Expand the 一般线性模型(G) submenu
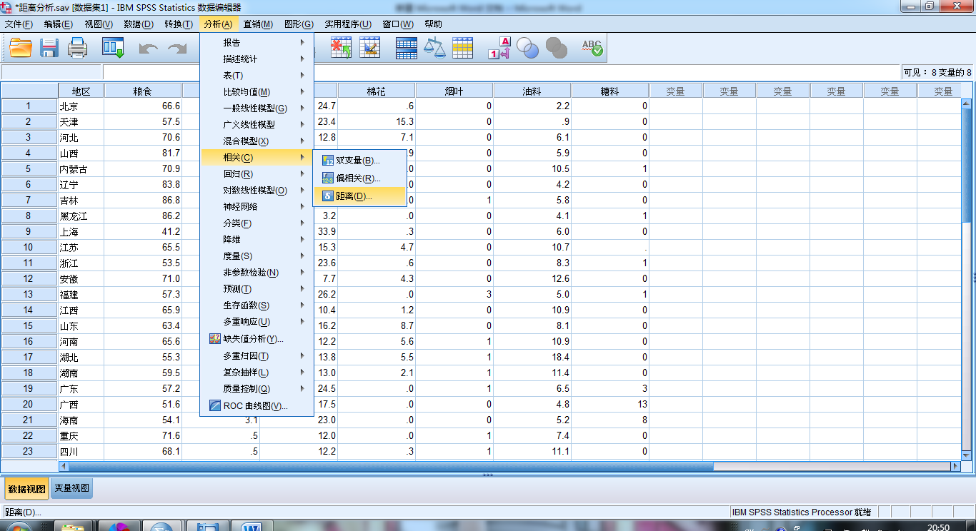Viewport: 976px width, 531px height. [x=257, y=108]
